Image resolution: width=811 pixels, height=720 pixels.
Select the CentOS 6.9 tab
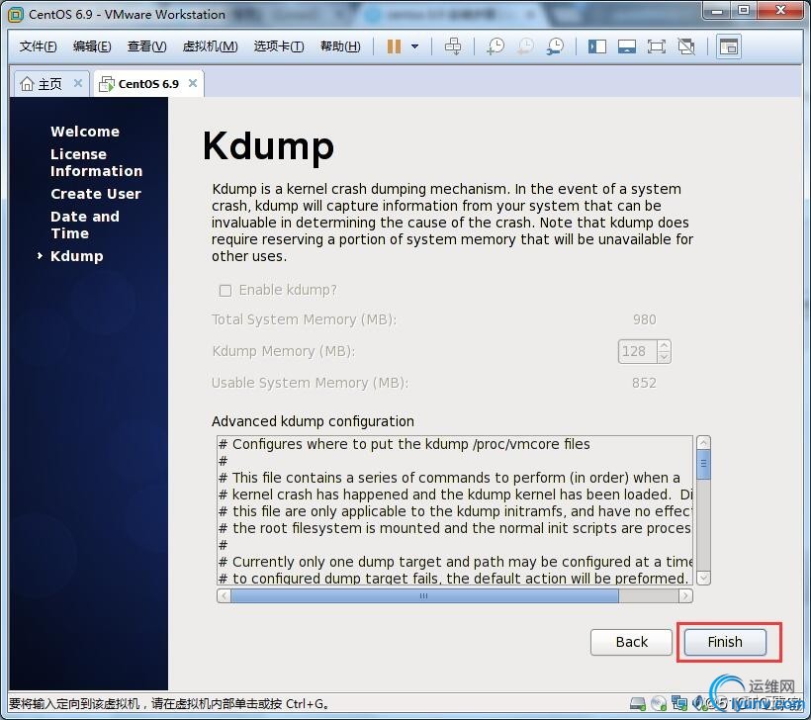(x=148, y=84)
